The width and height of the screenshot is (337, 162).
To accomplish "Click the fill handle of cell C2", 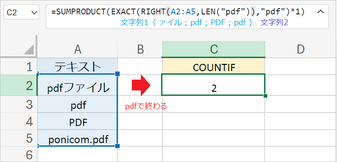I will click(x=265, y=95).
